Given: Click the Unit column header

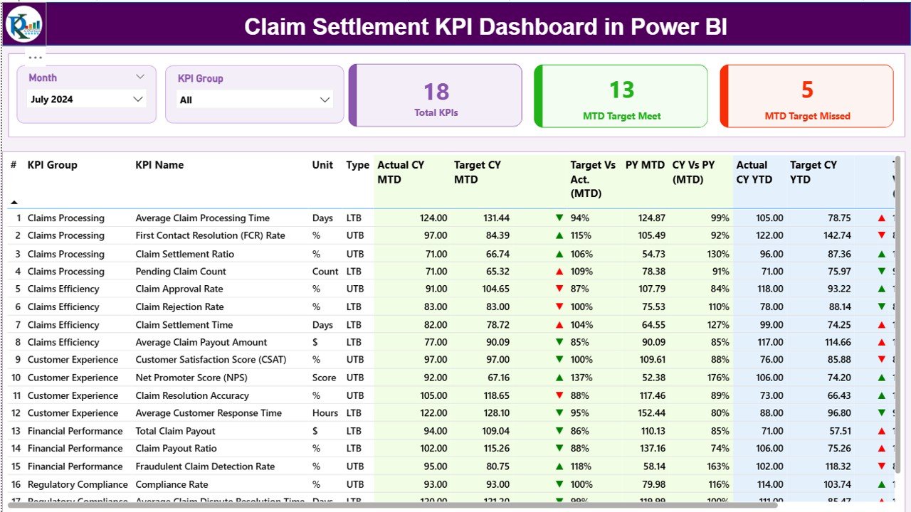Looking at the screenshot, I should tap(322, 165).
